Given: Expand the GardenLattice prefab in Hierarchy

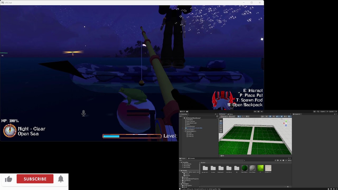Looking at the screenshot, I should pyautogui.click(x=184, y=128).
